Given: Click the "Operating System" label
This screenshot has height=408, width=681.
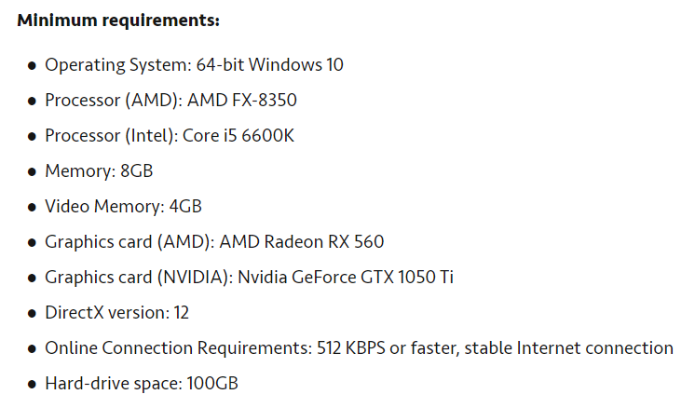Looking at the screenshot, I should click(117, 65).
